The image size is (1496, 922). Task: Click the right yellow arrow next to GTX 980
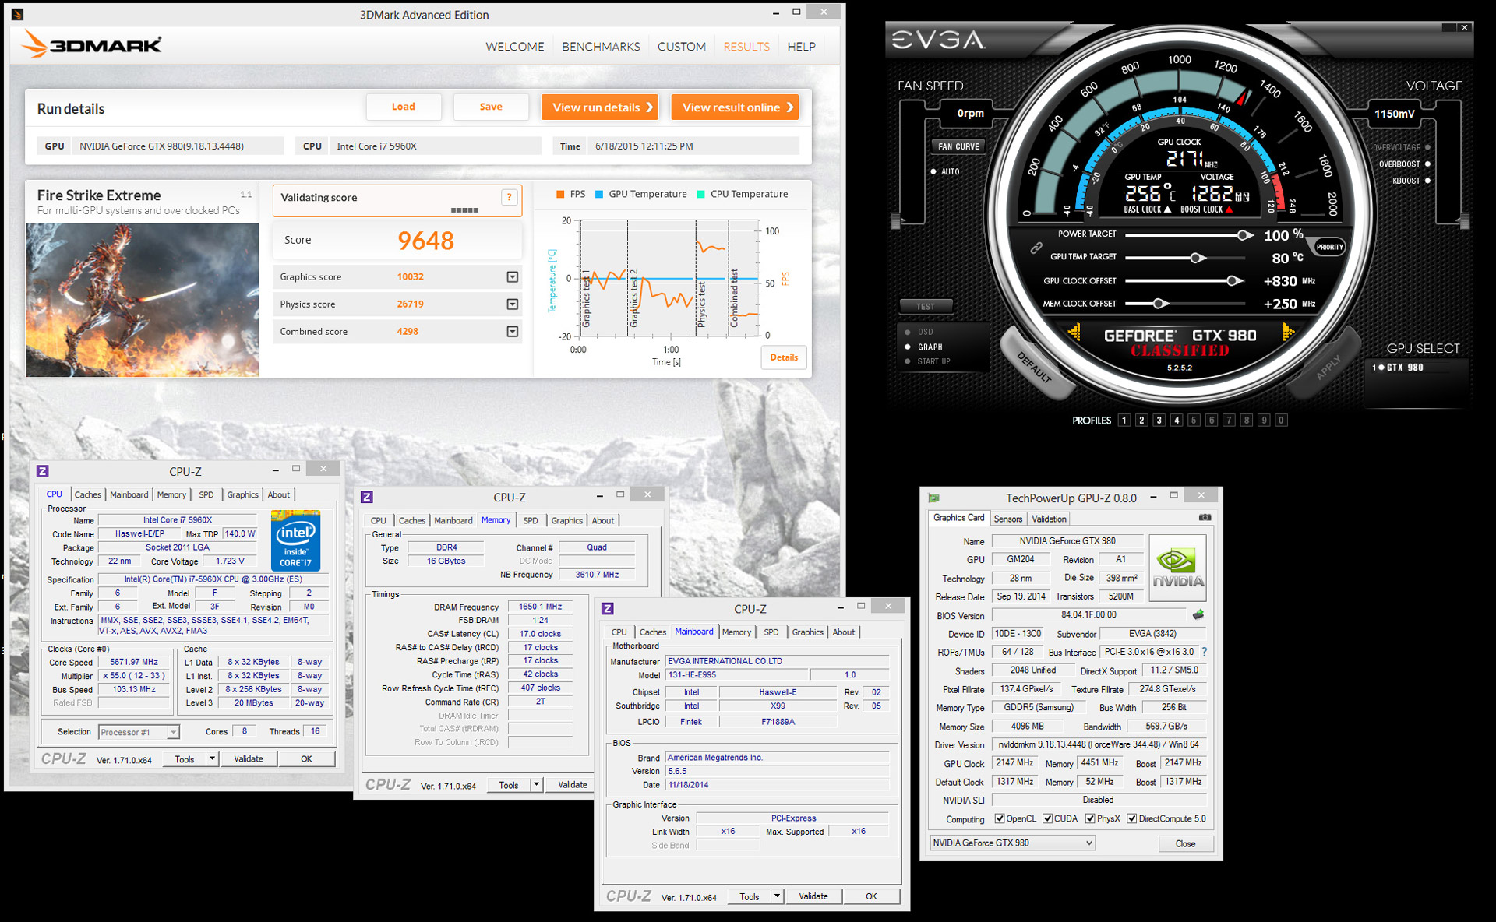coord(1287,333)
